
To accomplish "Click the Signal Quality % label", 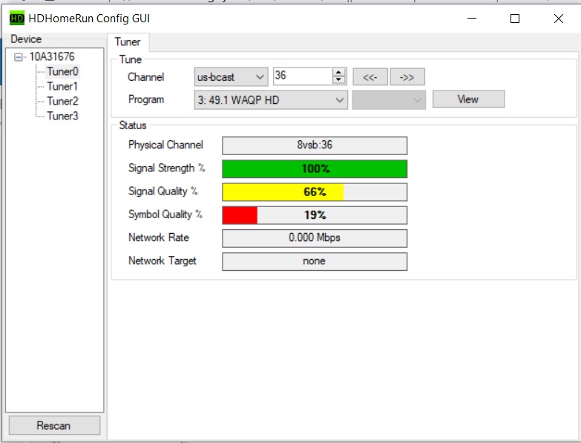I will [163, 191].
